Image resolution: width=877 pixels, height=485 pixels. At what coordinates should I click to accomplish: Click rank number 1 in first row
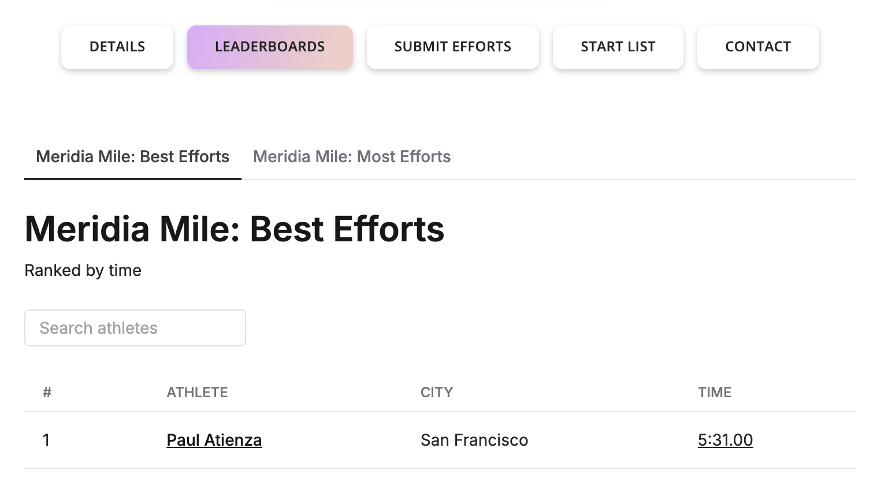pos(46,440)
